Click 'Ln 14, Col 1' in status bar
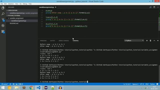Screen dimensions: 160x90 127,84
